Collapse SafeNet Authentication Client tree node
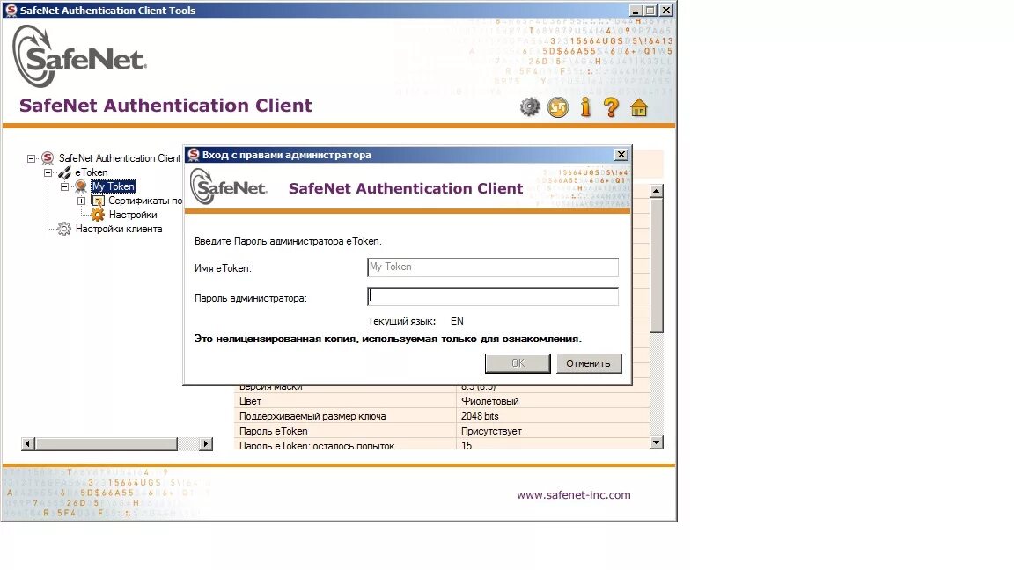 (31, 158)
